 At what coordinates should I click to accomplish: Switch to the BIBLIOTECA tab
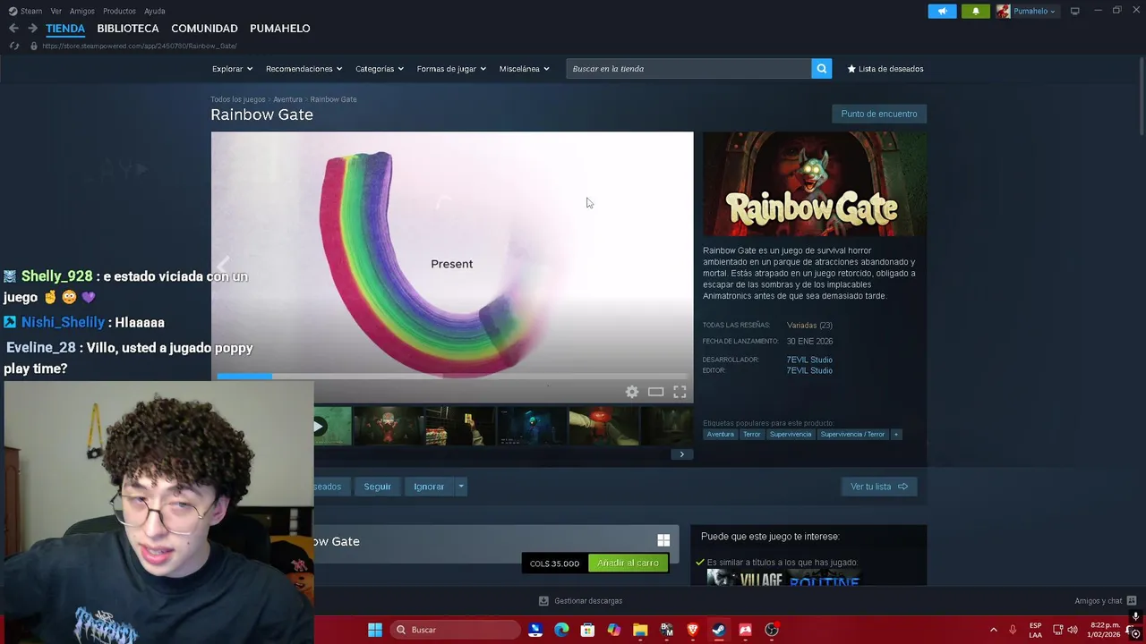[x=128, y=29]
